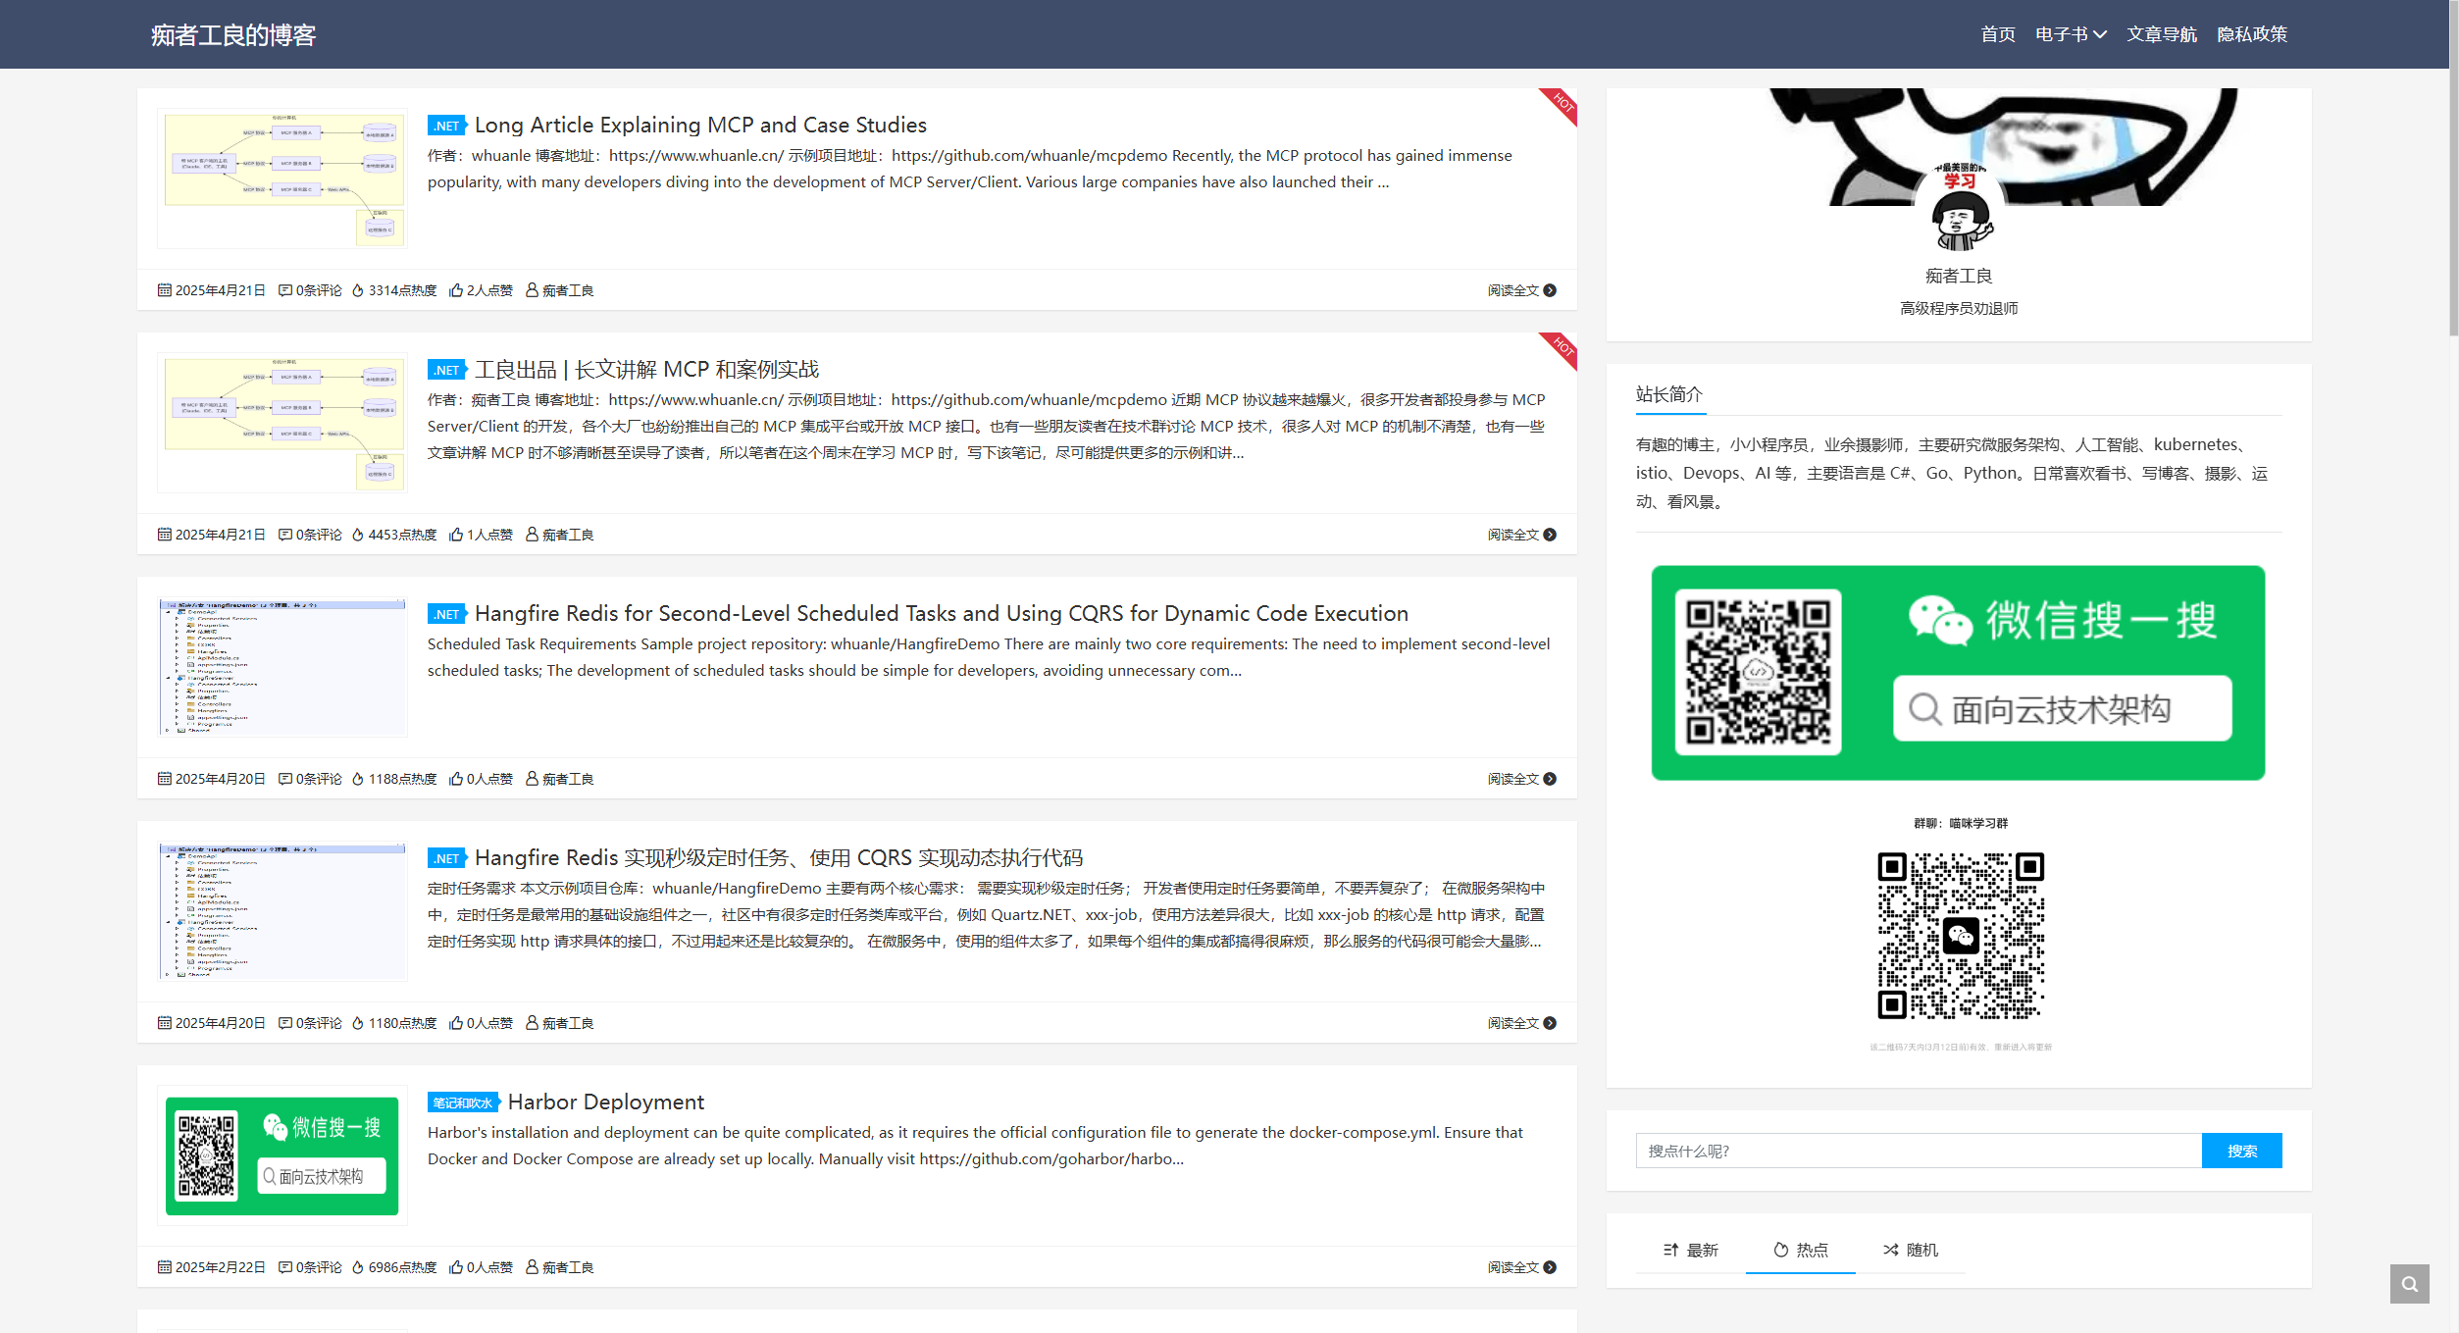Click calendar icon beside 2025年2月22日
This screenshot has height=1333, width=2459.
(165, 1267)
